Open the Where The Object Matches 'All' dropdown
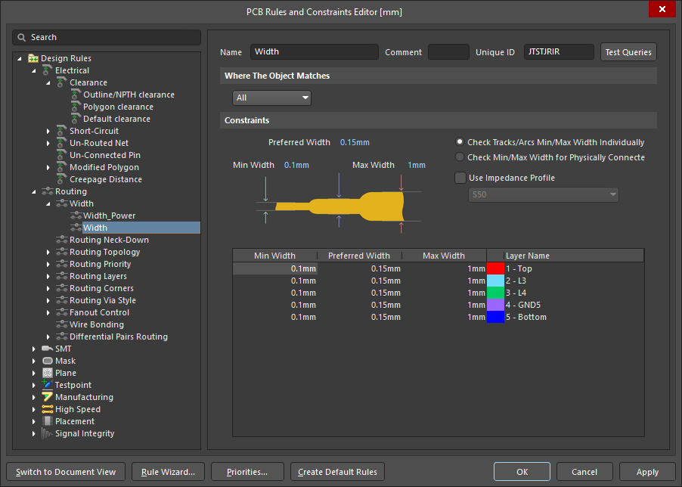Screen dimensions: 682x487 pos(271,98)
